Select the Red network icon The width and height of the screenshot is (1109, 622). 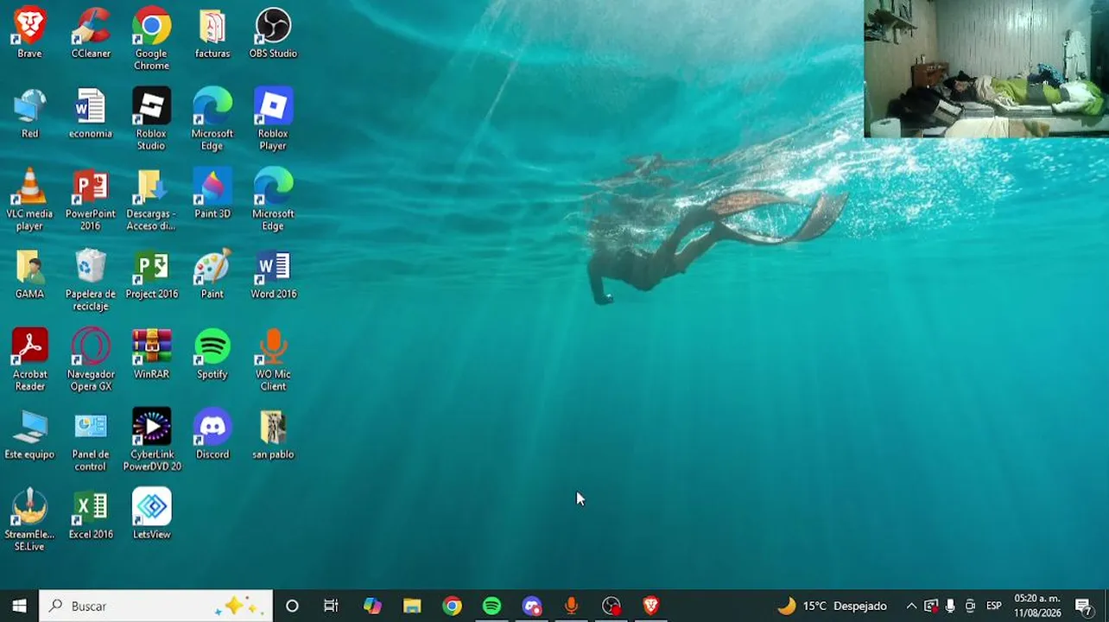(29, 113)
